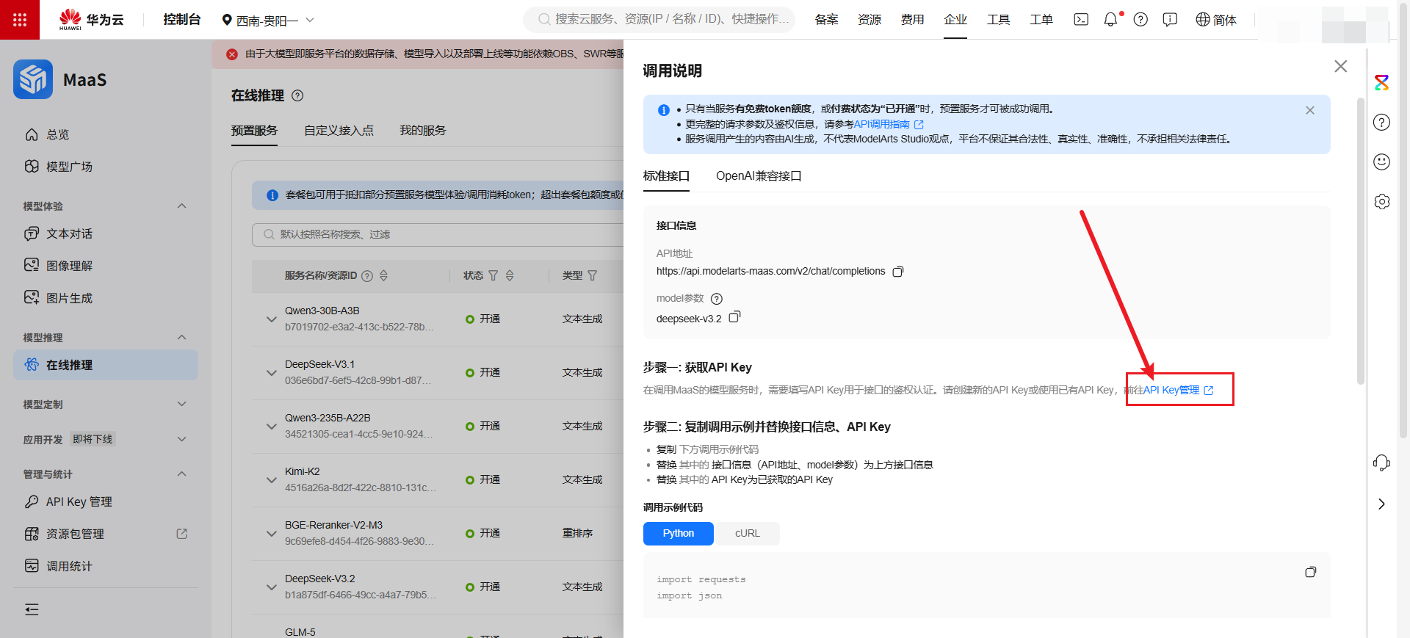Screen dimensions: 1410x638
Task: Switch to the OpenAI兼容接口 tab
Action: click(759, 176)
